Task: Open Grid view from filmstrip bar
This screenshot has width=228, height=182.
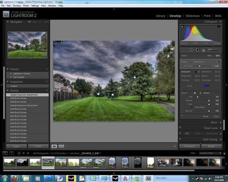Action: [x=19, y=153]
